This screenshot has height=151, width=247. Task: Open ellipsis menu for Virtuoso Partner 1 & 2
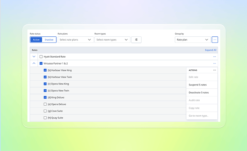(215, 63)
